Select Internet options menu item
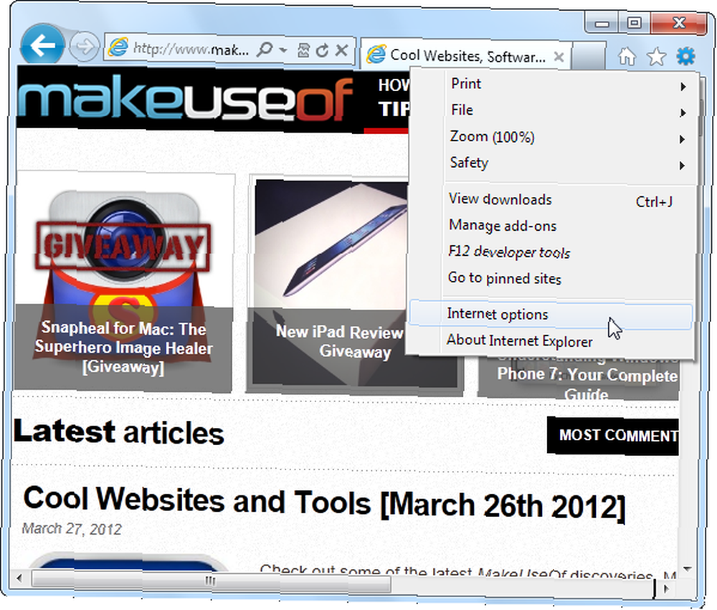The height and width of the screenshot is (610, 717). (551, 315)
